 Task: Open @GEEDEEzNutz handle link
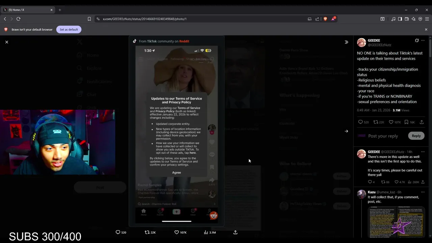[379, 45]
